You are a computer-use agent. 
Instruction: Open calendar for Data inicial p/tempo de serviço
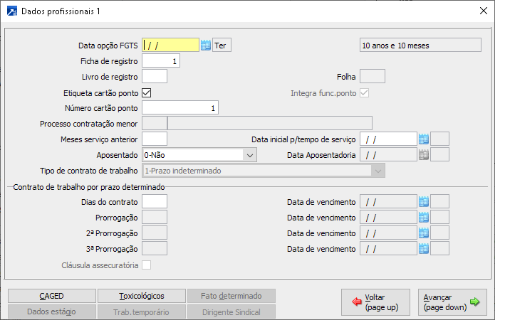[x=423, y=139]
